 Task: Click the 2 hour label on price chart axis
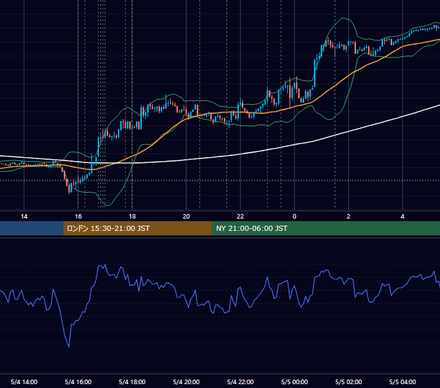348,217
